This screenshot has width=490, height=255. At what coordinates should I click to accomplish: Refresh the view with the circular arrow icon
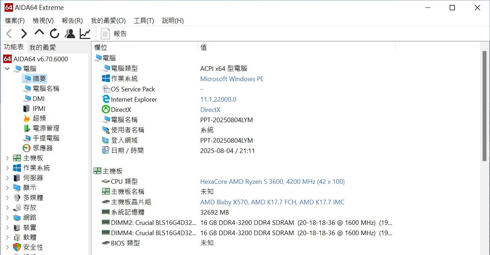click(x=54, y=34)
